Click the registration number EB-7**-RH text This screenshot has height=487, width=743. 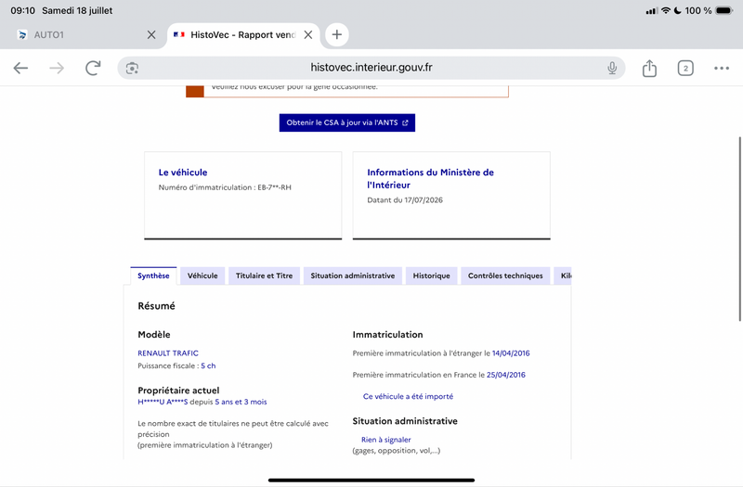[274, 187]
